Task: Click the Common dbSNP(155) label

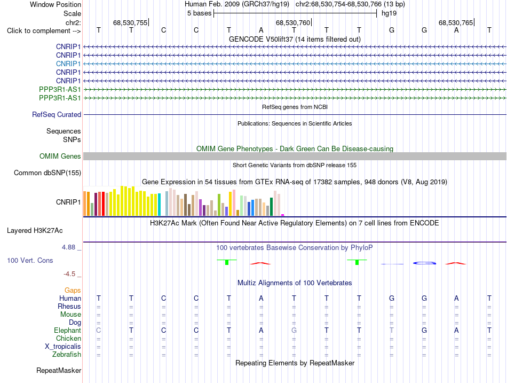Action: (x=47, y=173)
